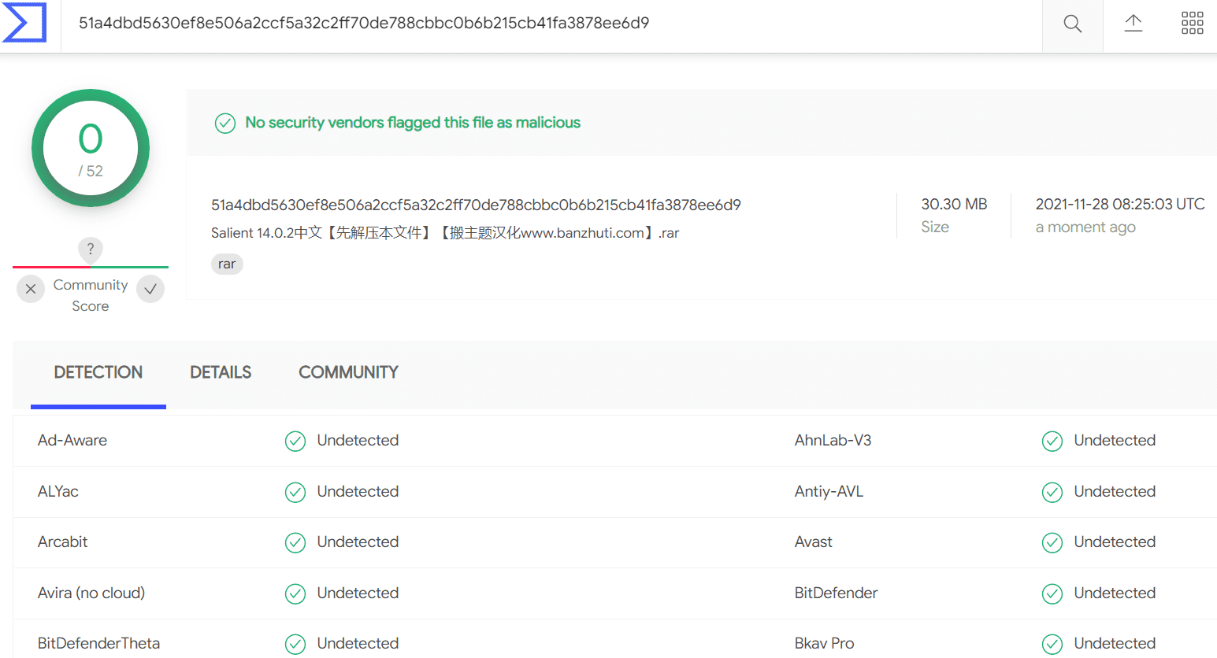This screenshot has width=1217, height=658.
Task: Click the rar file tag
Action: (x=227, y=264)
